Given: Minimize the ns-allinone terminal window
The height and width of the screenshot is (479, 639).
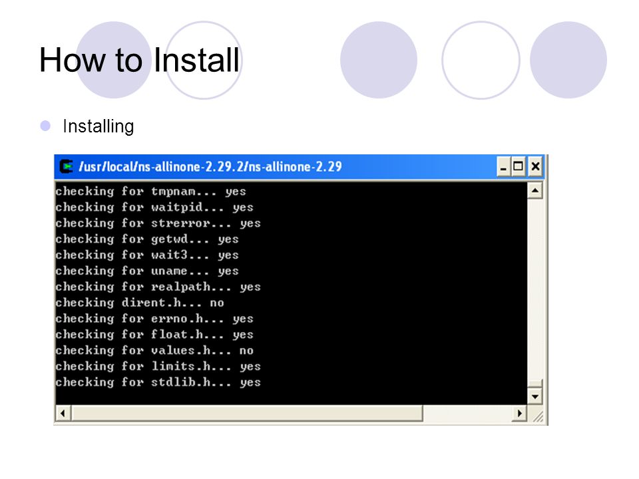Looking at the screenshot, I should (503, 167).
